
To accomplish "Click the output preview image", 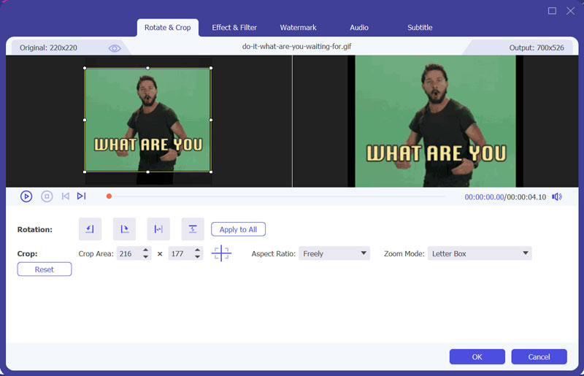I will (x=435, y=121).
